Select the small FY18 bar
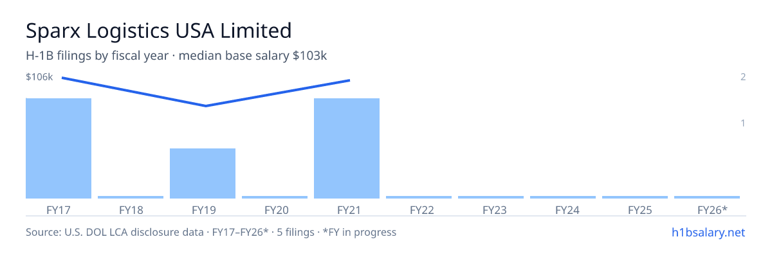Image resolution: width=772 pixels, height=257 pixels. (x=131, y=197)
